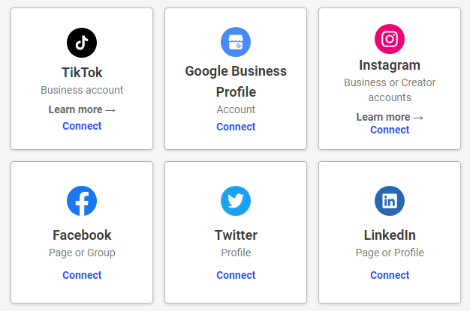This screenshot has width=470, height=311.
Task: Connect an Instagram account
Action: pyautogui.click(x=390, y=130)
